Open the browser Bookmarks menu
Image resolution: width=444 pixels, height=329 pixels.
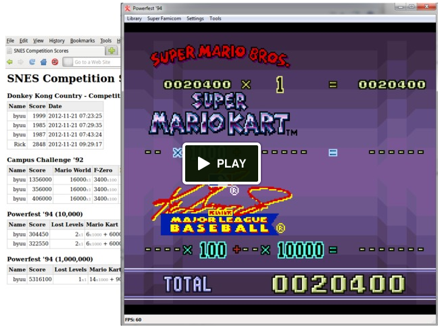[x=82, y=41]
